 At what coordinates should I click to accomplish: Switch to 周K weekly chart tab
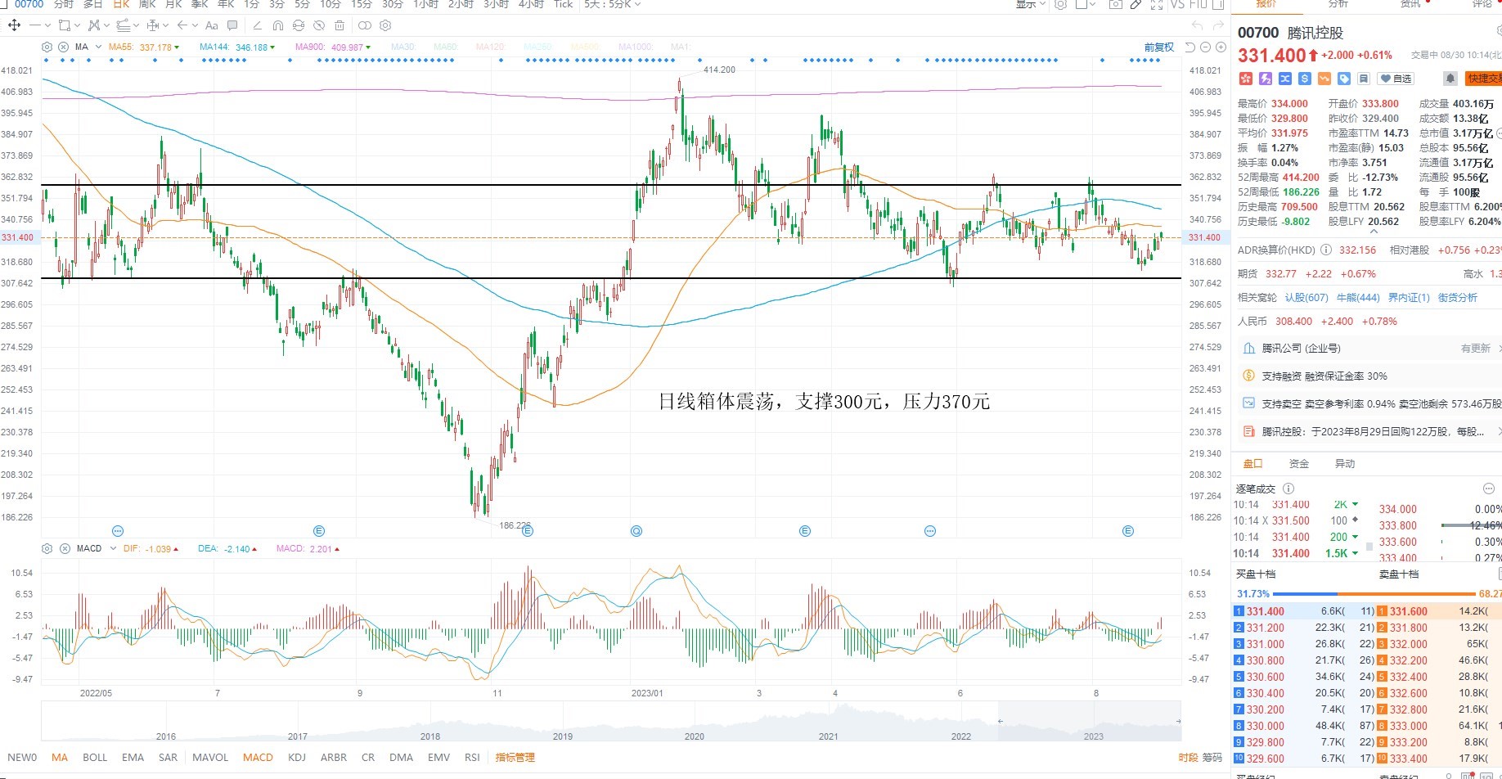pyautogui.click(x=147, y=4)
